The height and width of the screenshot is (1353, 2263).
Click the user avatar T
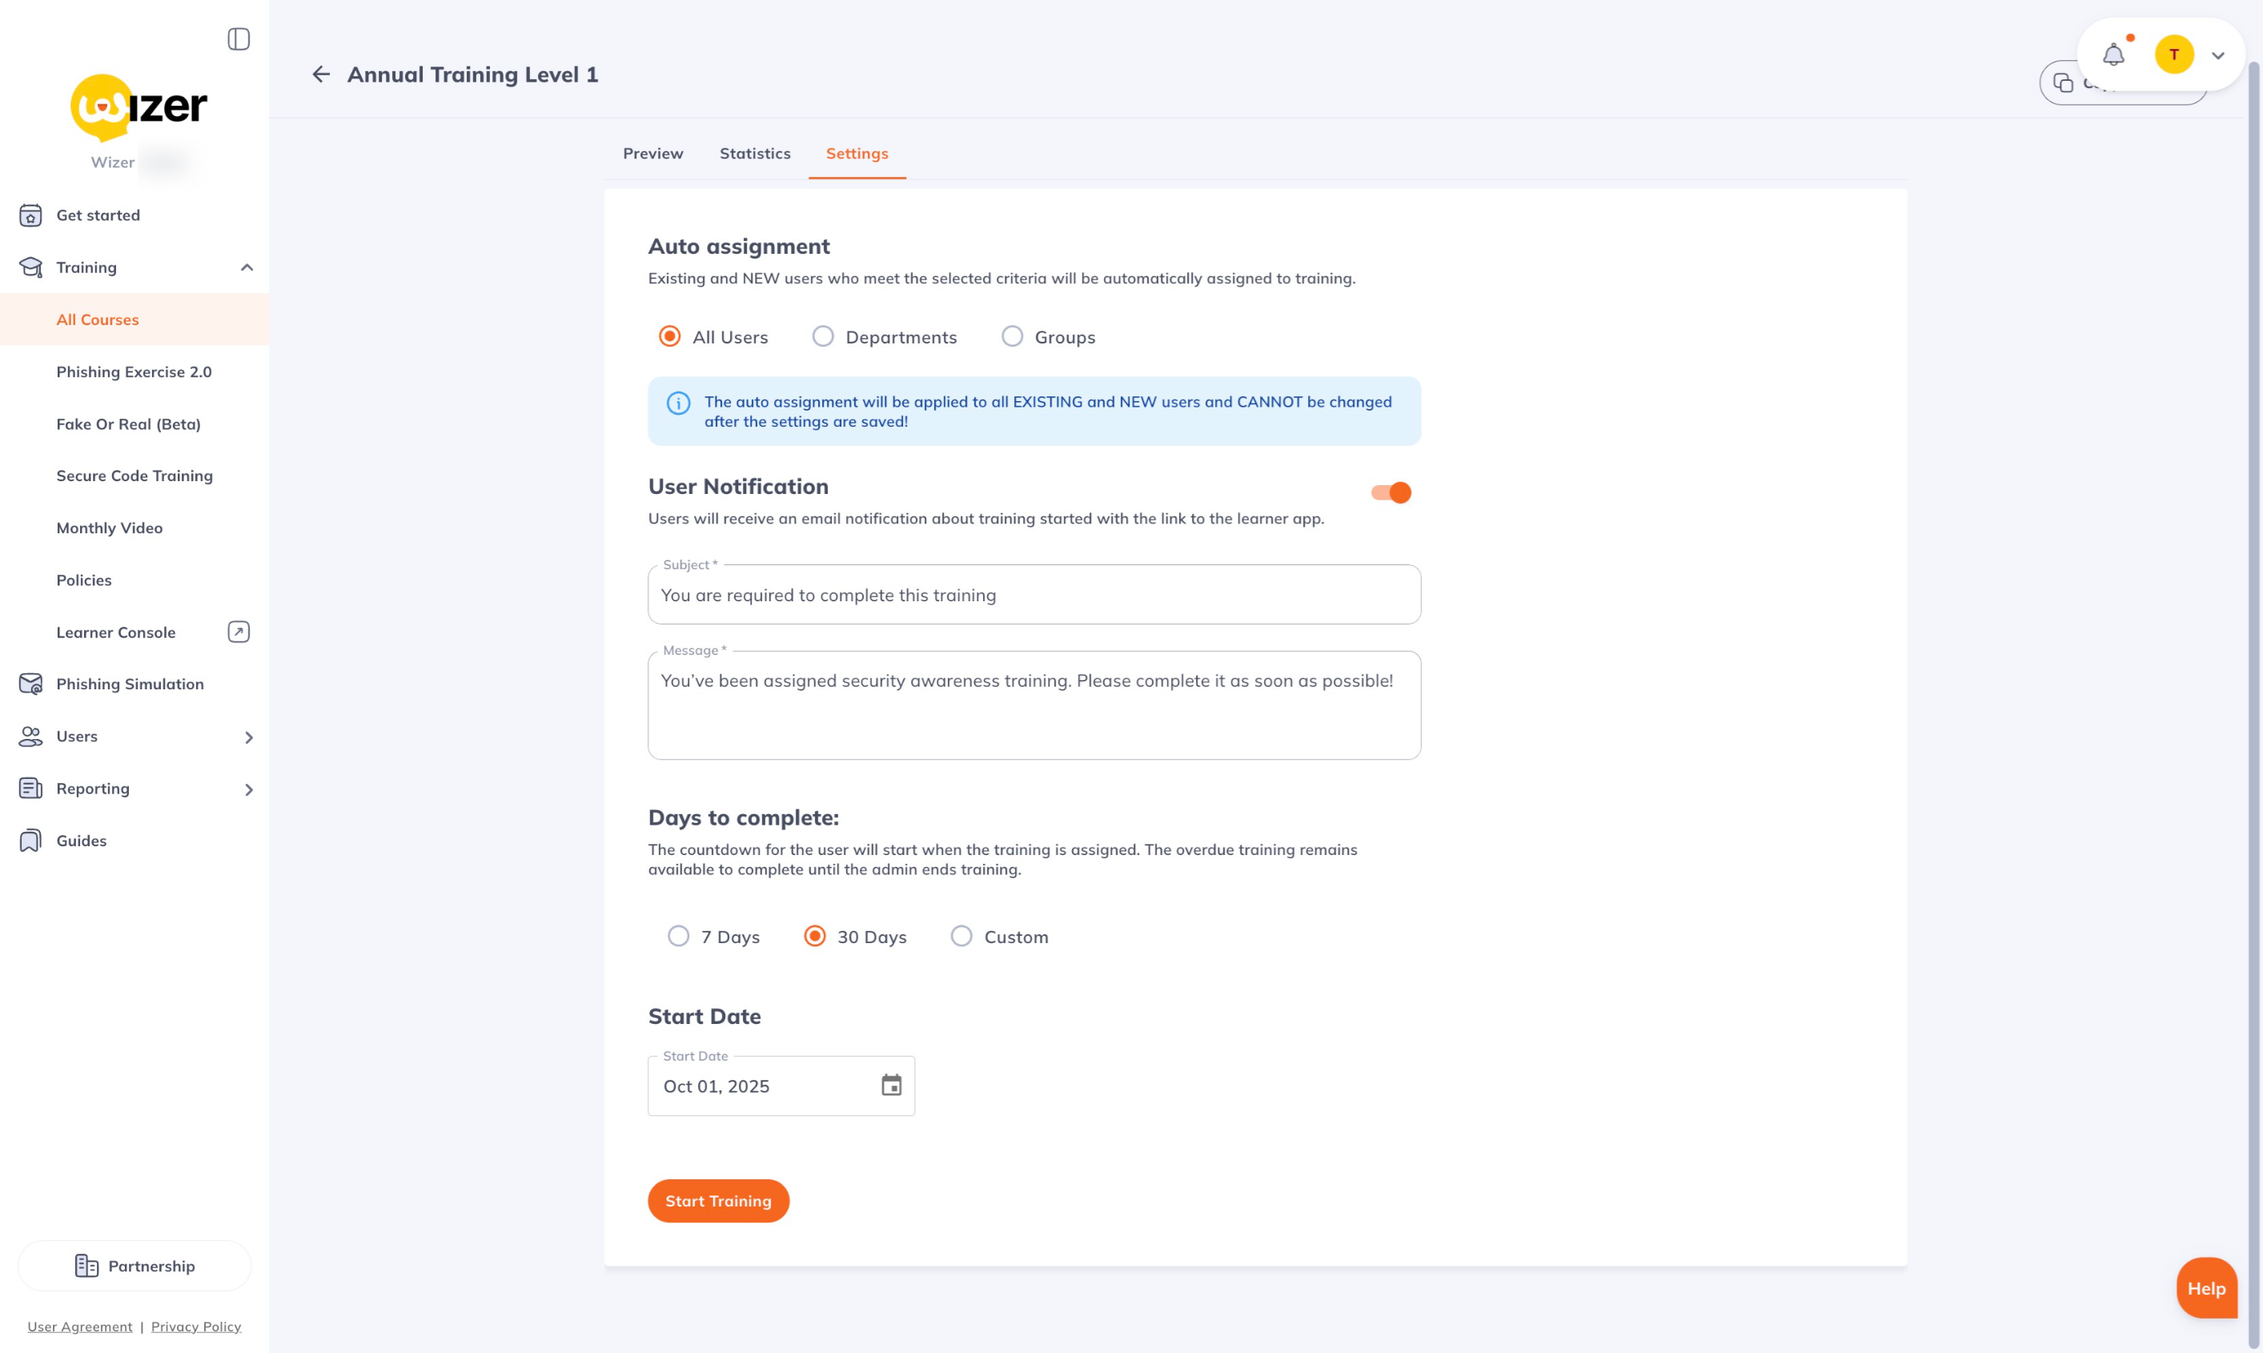click(x=2173, y=54)
